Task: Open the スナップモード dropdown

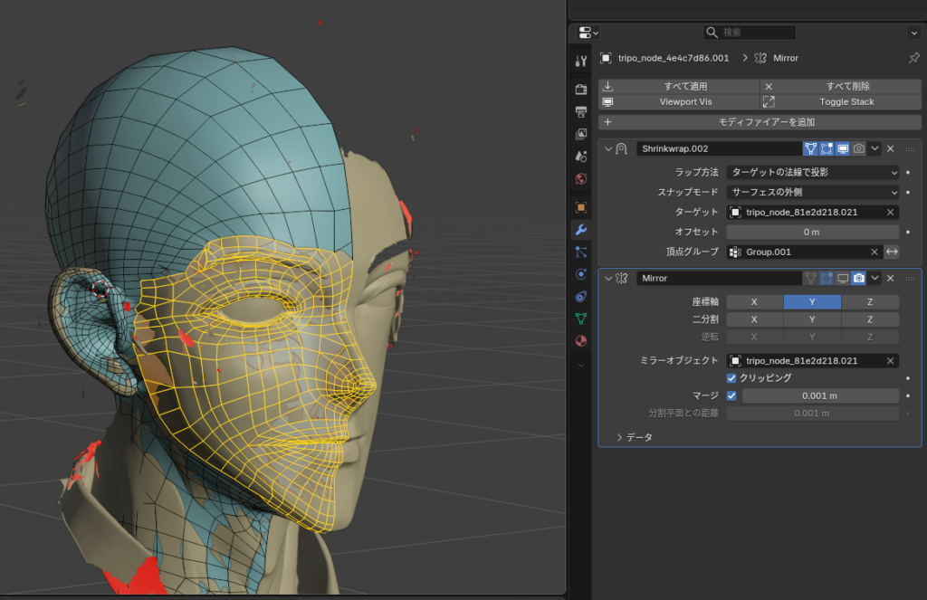Action: (813, 192)
